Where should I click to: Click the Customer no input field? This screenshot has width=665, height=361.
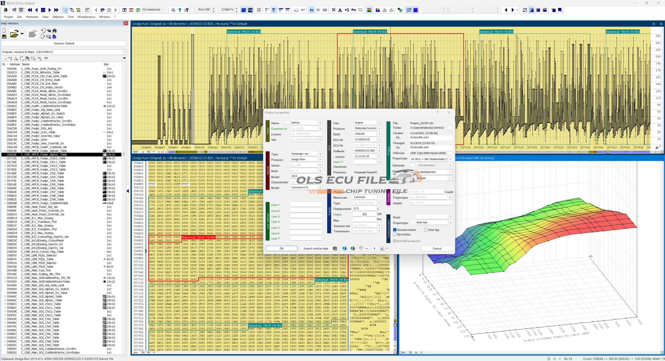303,128
